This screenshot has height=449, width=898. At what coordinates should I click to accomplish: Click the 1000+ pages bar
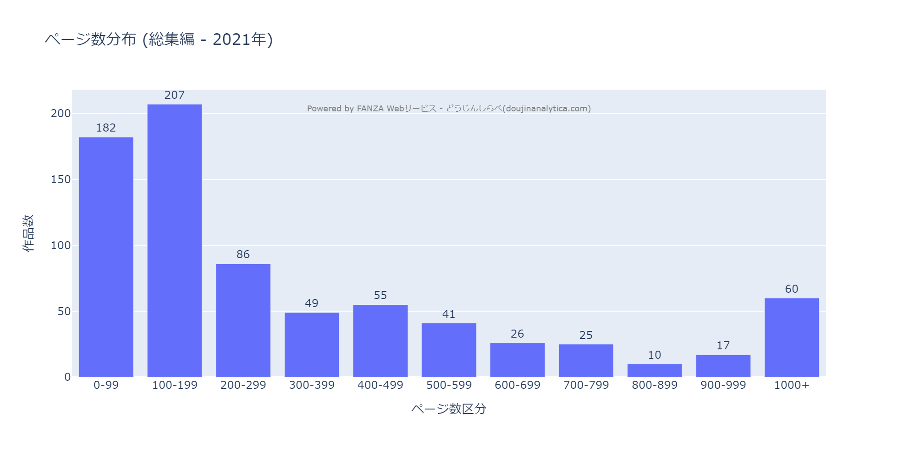pyautogui.click(x=792, y=337)
